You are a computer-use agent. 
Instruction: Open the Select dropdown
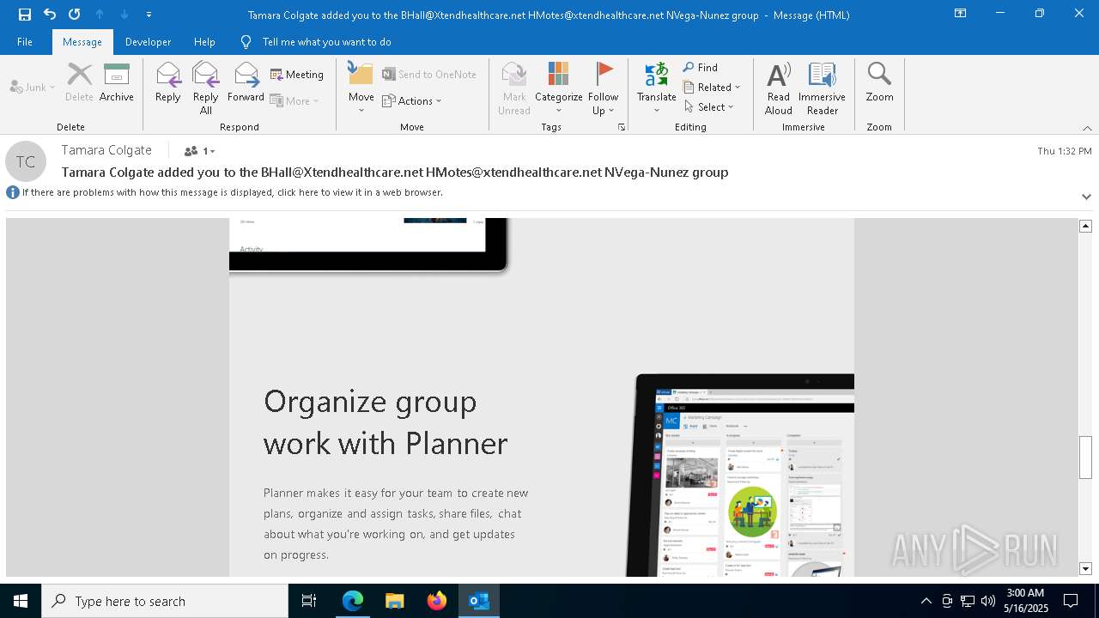[709, 106]
